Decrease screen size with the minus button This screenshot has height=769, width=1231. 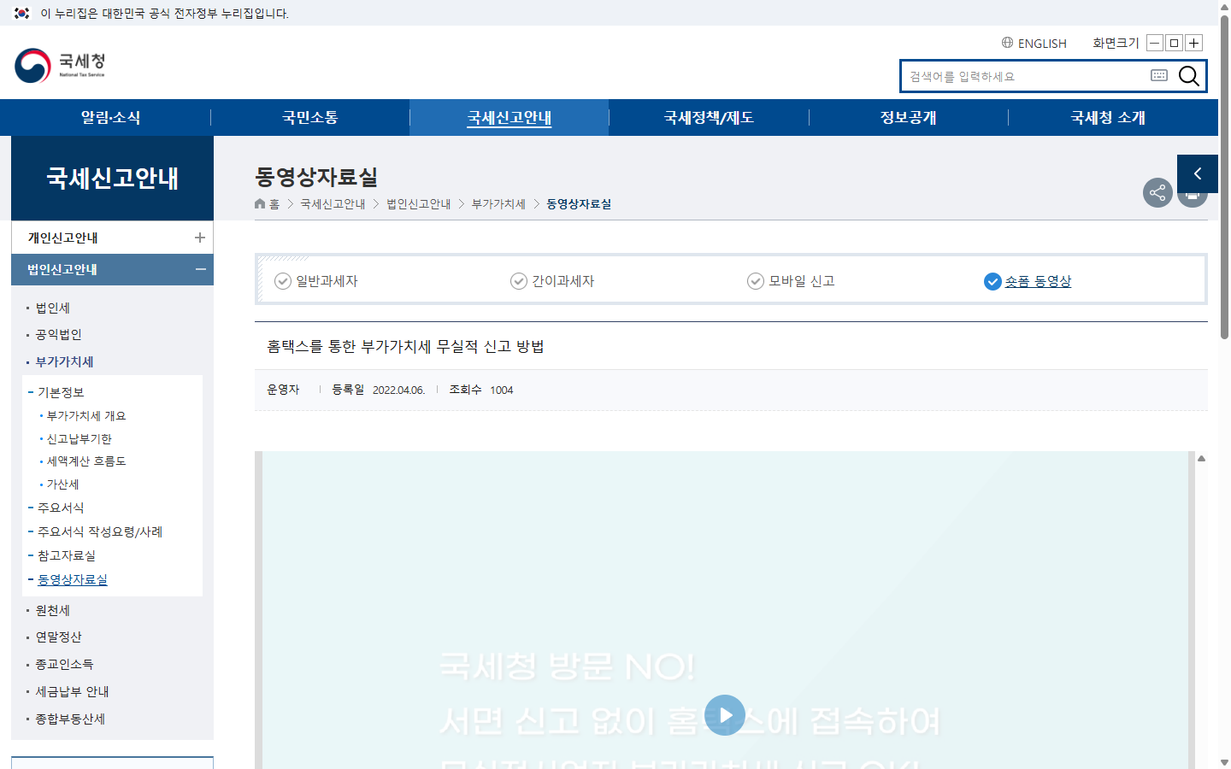pyautogui.click(x=1155, y=43)
